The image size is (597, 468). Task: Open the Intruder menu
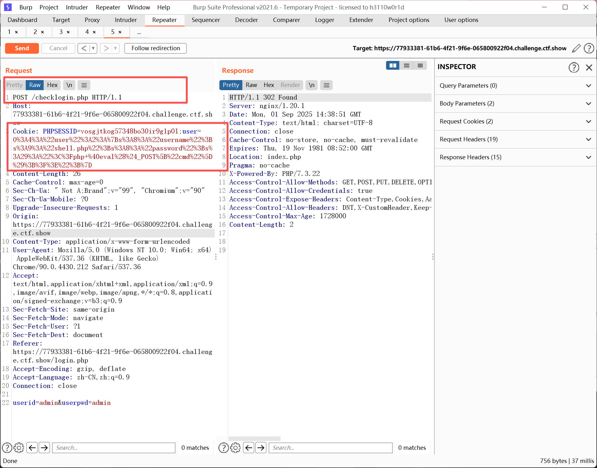click(77, 7)
